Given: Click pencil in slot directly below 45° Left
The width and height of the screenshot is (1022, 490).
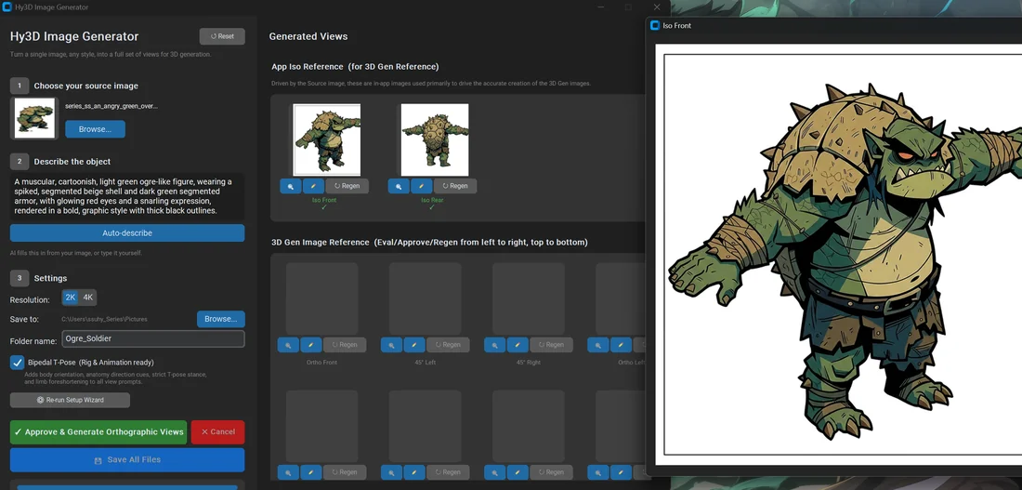Looking at the screenshot, I should [414, 471].
